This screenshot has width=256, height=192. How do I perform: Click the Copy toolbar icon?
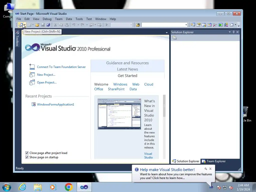click(61, 25)
